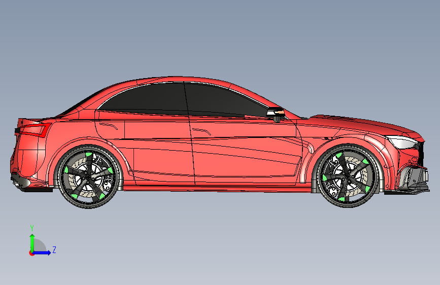
Task: Select the rear wheel of the car
Action: 89,176
